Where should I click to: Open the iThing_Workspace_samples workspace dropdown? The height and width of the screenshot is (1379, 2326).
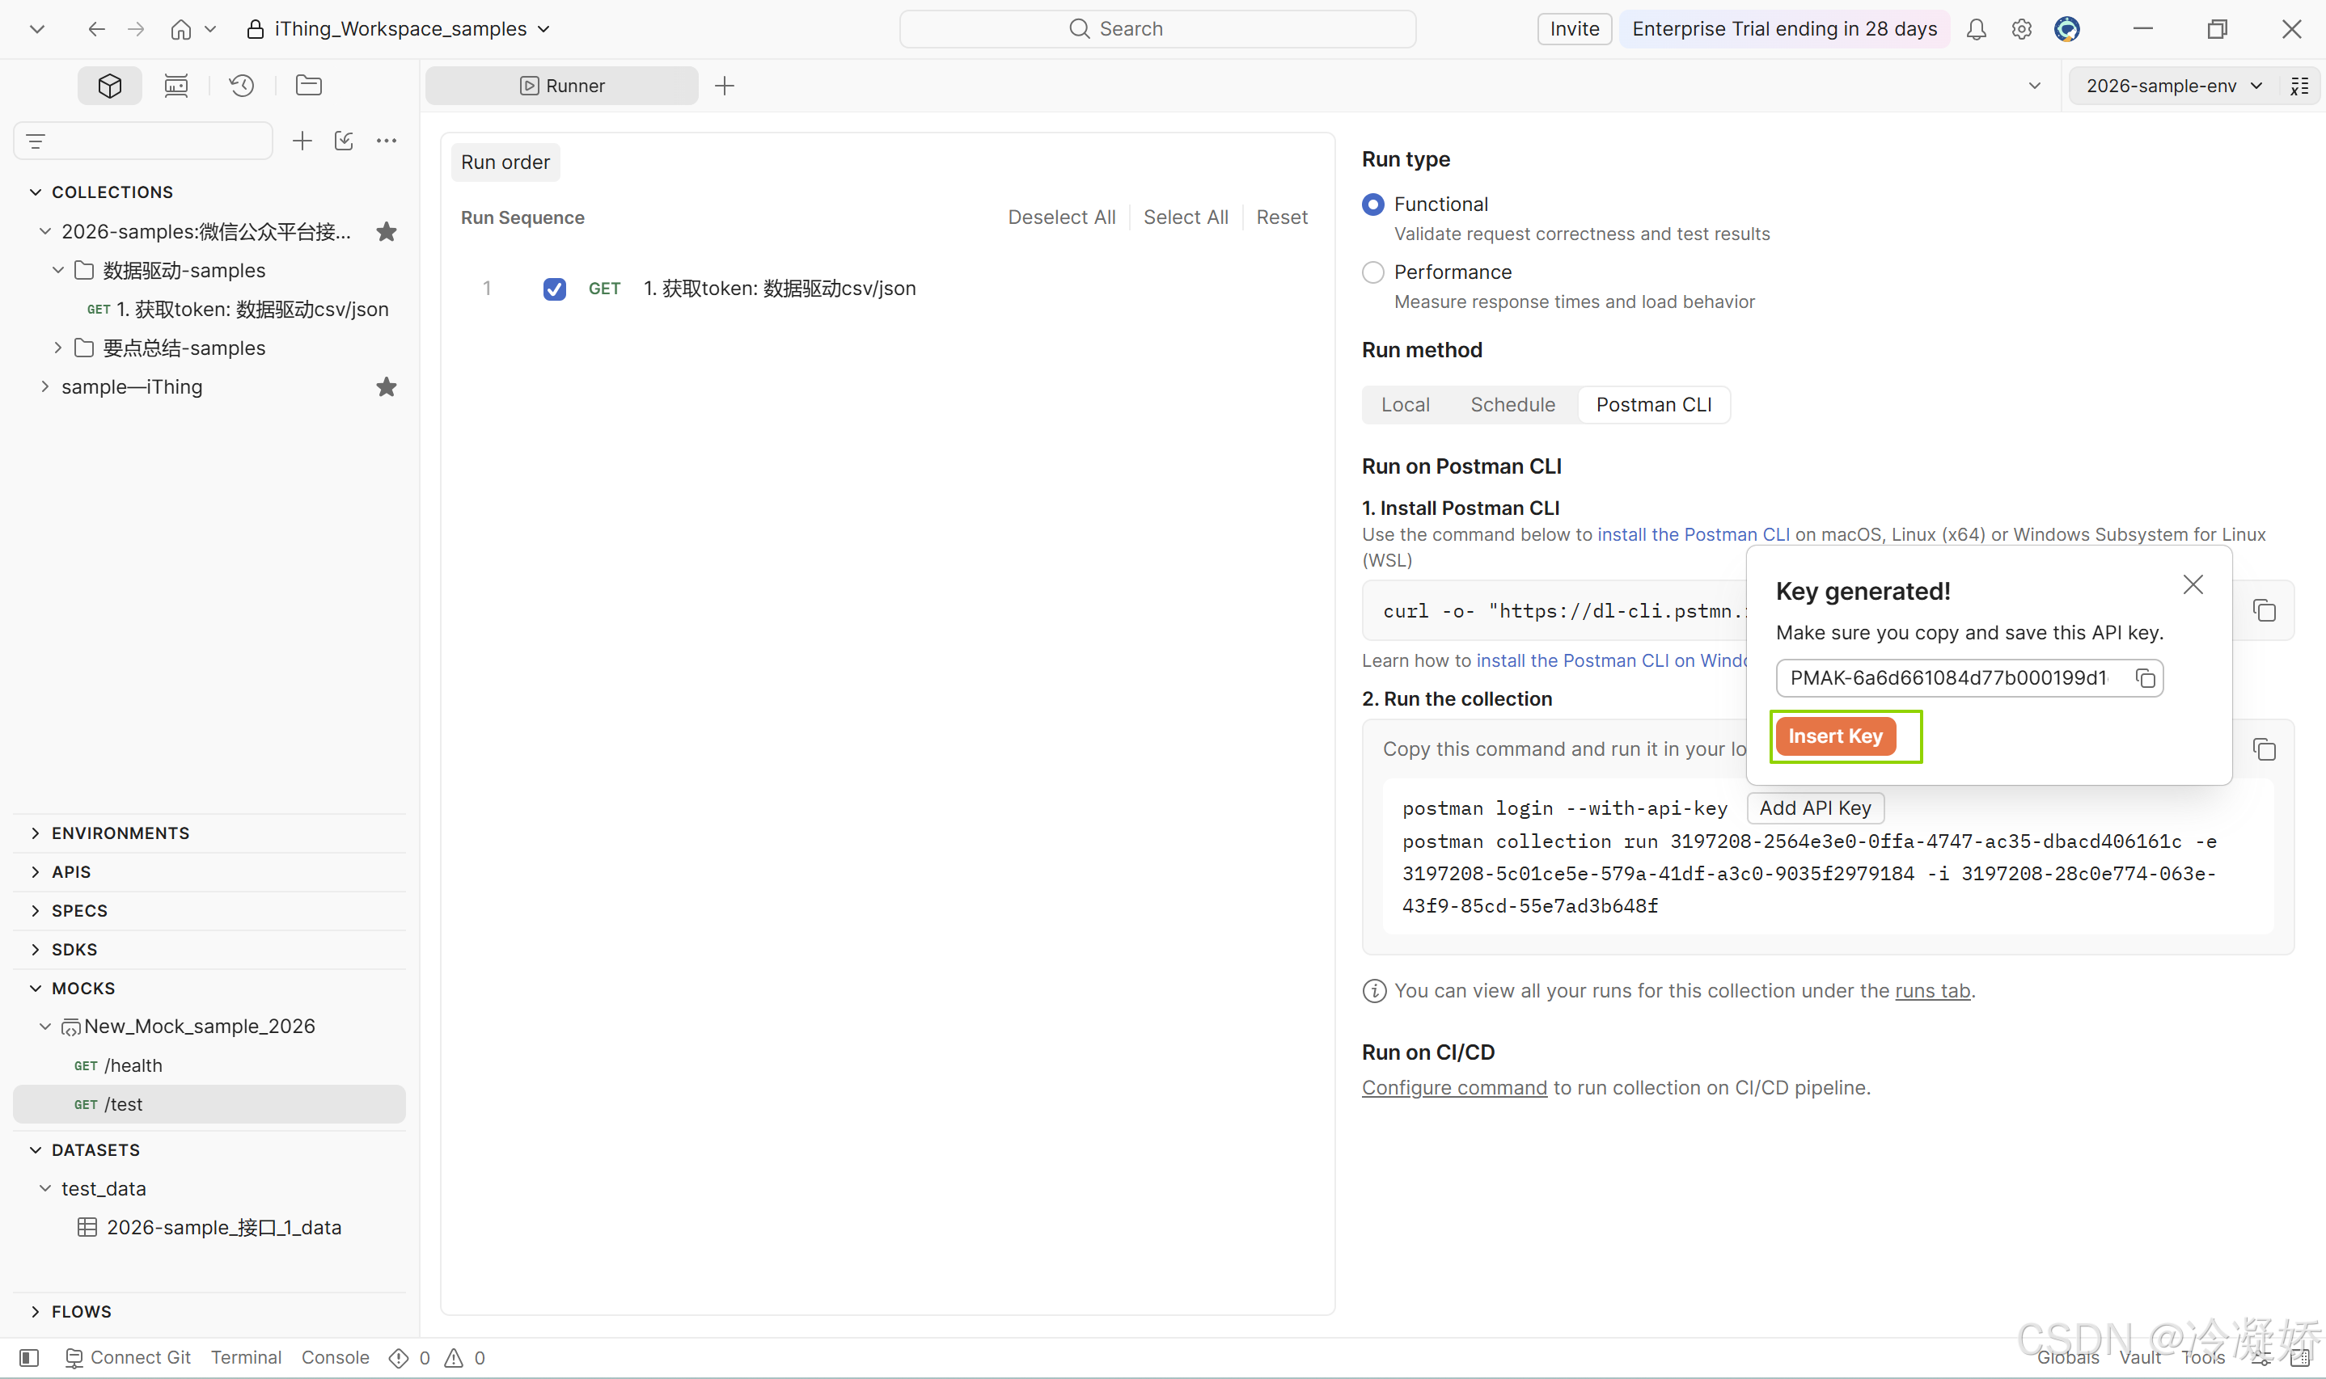pyautogui.click(x=400, y=29)
